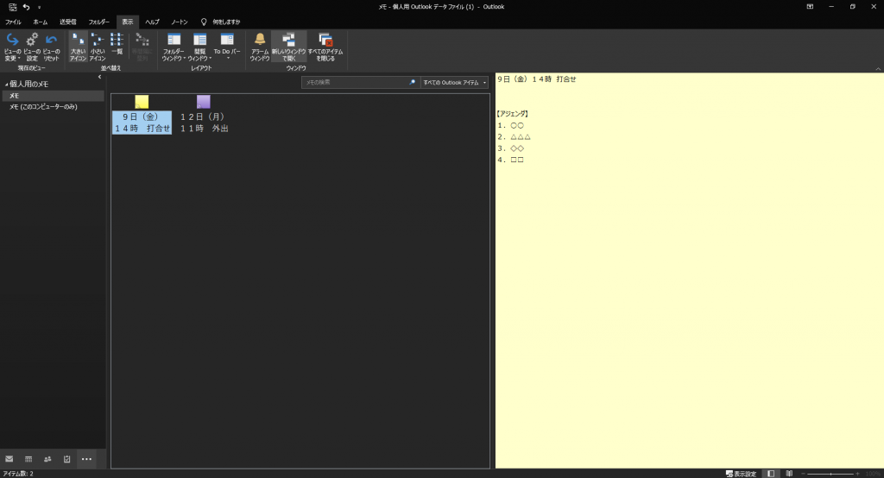
Task: Click zoom out minus button
Action: click(803, 474)
